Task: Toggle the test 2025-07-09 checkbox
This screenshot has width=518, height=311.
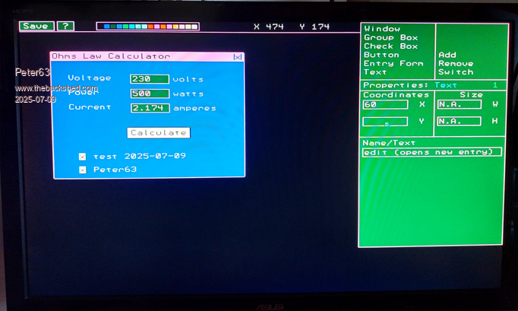Action: pyautogui.click(x=82, y=157)
